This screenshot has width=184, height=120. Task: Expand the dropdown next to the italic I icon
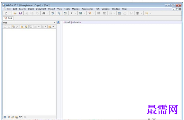(x=76, y=13)
